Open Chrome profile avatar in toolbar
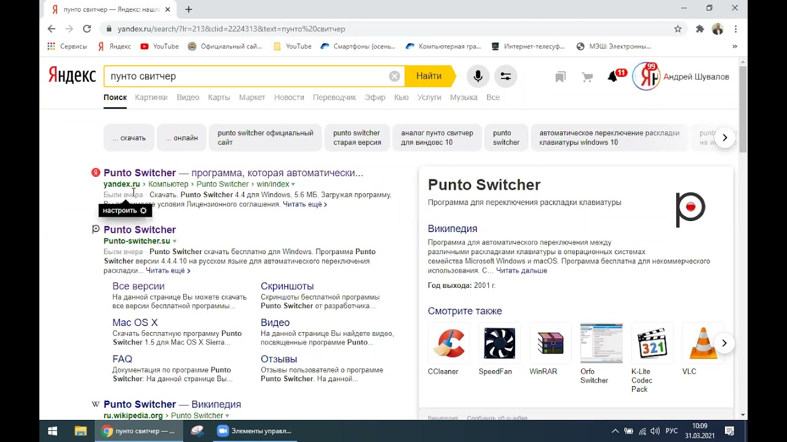This screenshot has width=787, height=442. point(718,29)
